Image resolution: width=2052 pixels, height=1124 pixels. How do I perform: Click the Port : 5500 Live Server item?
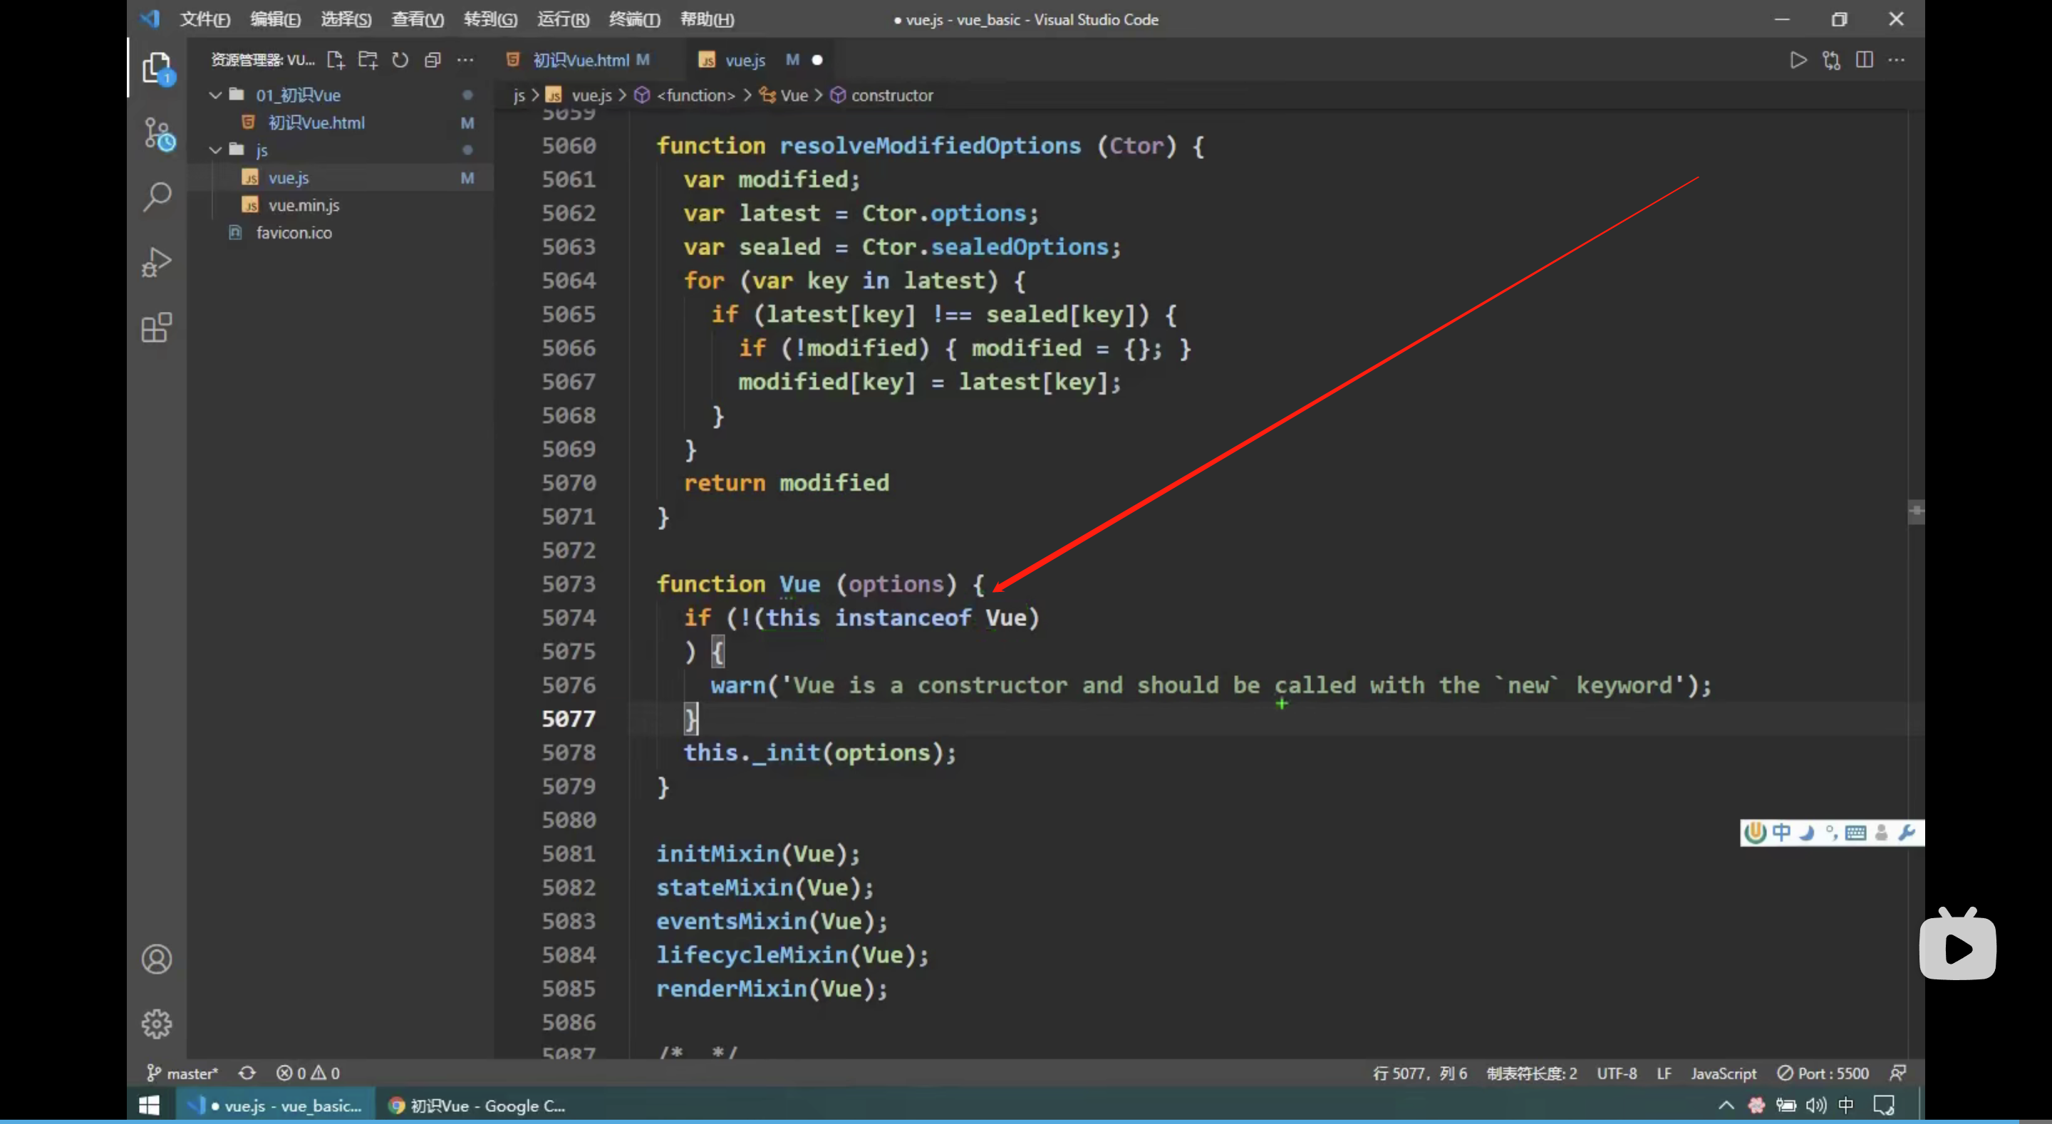coord(1823,1073)
